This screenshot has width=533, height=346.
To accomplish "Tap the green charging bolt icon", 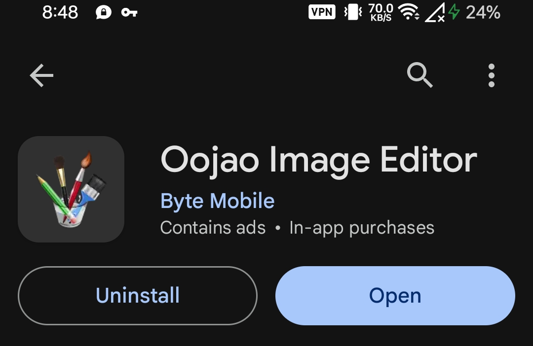I will 454,12.
